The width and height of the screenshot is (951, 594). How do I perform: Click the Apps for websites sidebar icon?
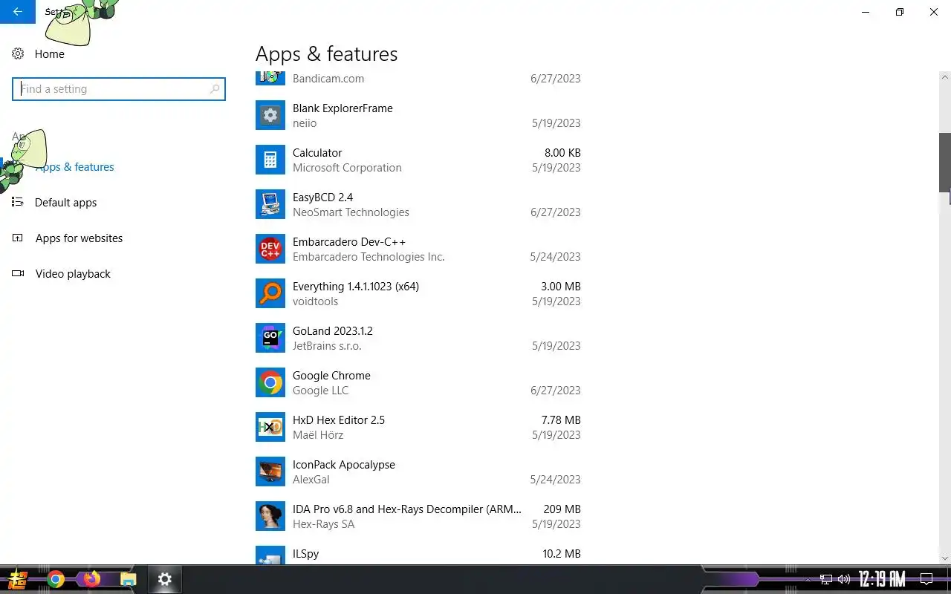[x=18, y=238]
